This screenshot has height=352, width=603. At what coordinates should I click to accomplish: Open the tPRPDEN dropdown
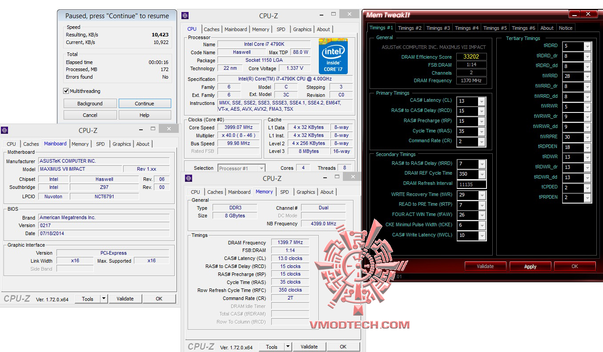(587, 198)
